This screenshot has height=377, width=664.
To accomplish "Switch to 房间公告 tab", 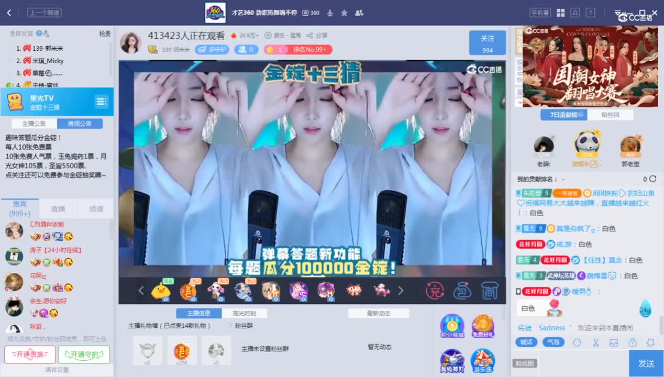I will point(80,124).
